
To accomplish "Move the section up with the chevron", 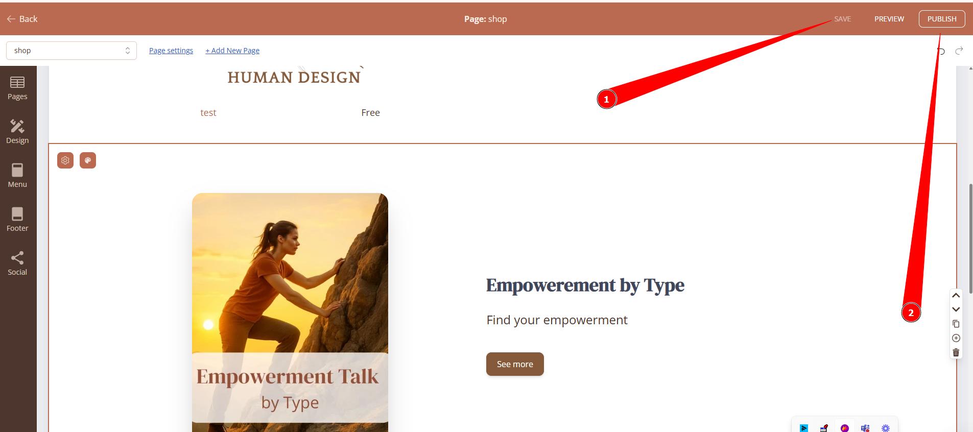I will coord(956,295).
